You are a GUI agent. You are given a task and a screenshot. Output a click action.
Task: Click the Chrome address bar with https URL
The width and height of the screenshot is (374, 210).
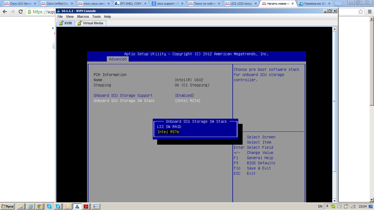[x=41, y=12]
